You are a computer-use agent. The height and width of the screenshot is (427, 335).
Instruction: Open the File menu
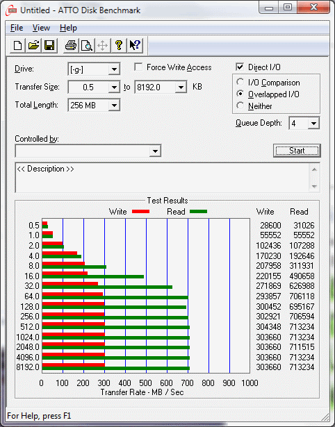coord(17,28)
